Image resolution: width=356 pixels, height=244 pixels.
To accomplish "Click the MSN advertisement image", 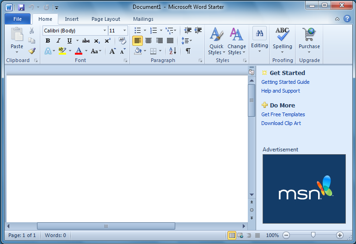I will click(304, 188).
